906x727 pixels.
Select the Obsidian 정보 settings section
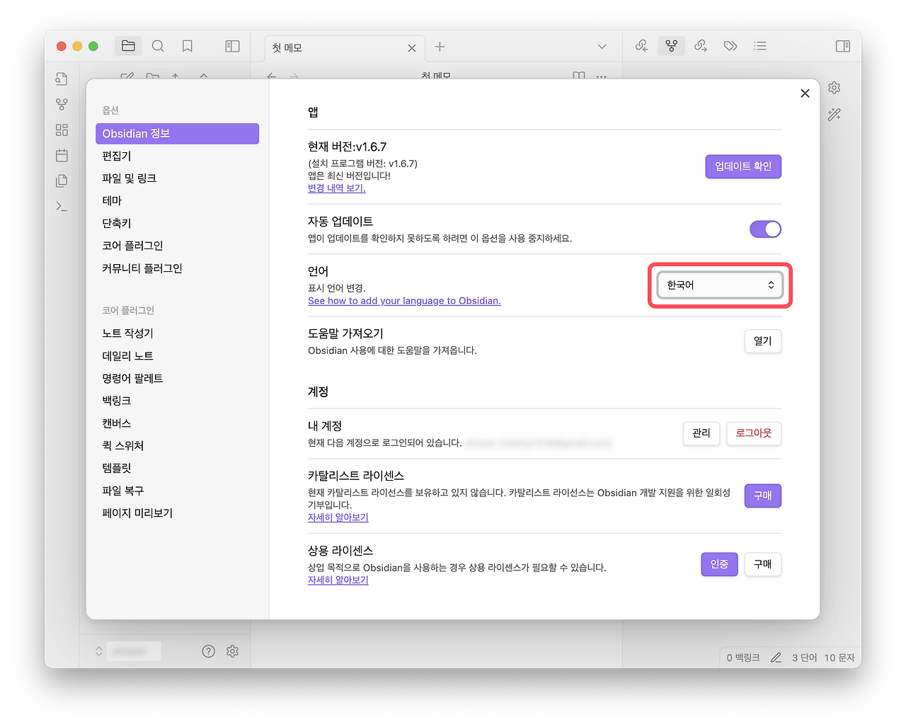(x=177, y=134)
